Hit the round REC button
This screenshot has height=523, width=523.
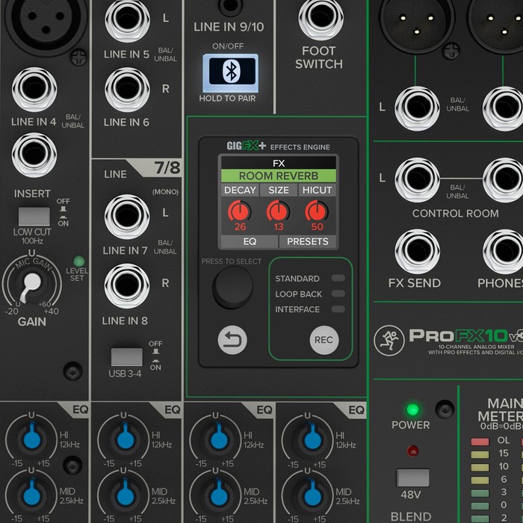click(x=324, y=340)
